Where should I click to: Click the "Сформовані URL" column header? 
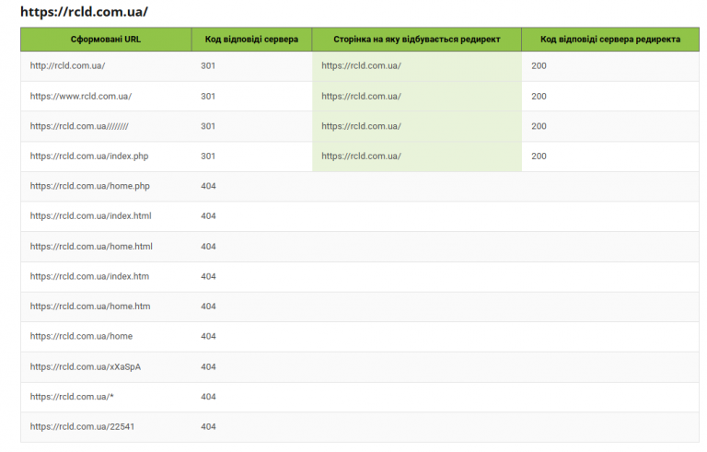click(x=106, y=40)
